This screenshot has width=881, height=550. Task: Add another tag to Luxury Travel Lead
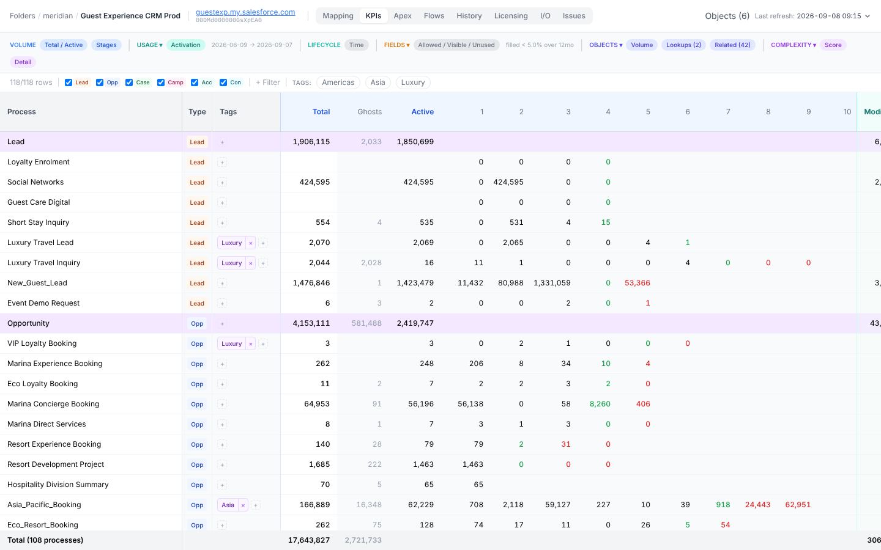click(x=263, y=243)
